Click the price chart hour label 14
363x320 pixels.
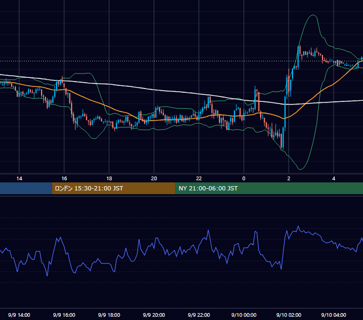[x=19, y=179]
